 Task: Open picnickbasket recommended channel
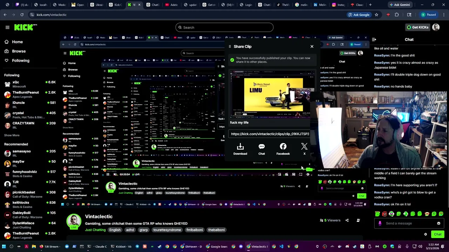pos(30,194)
